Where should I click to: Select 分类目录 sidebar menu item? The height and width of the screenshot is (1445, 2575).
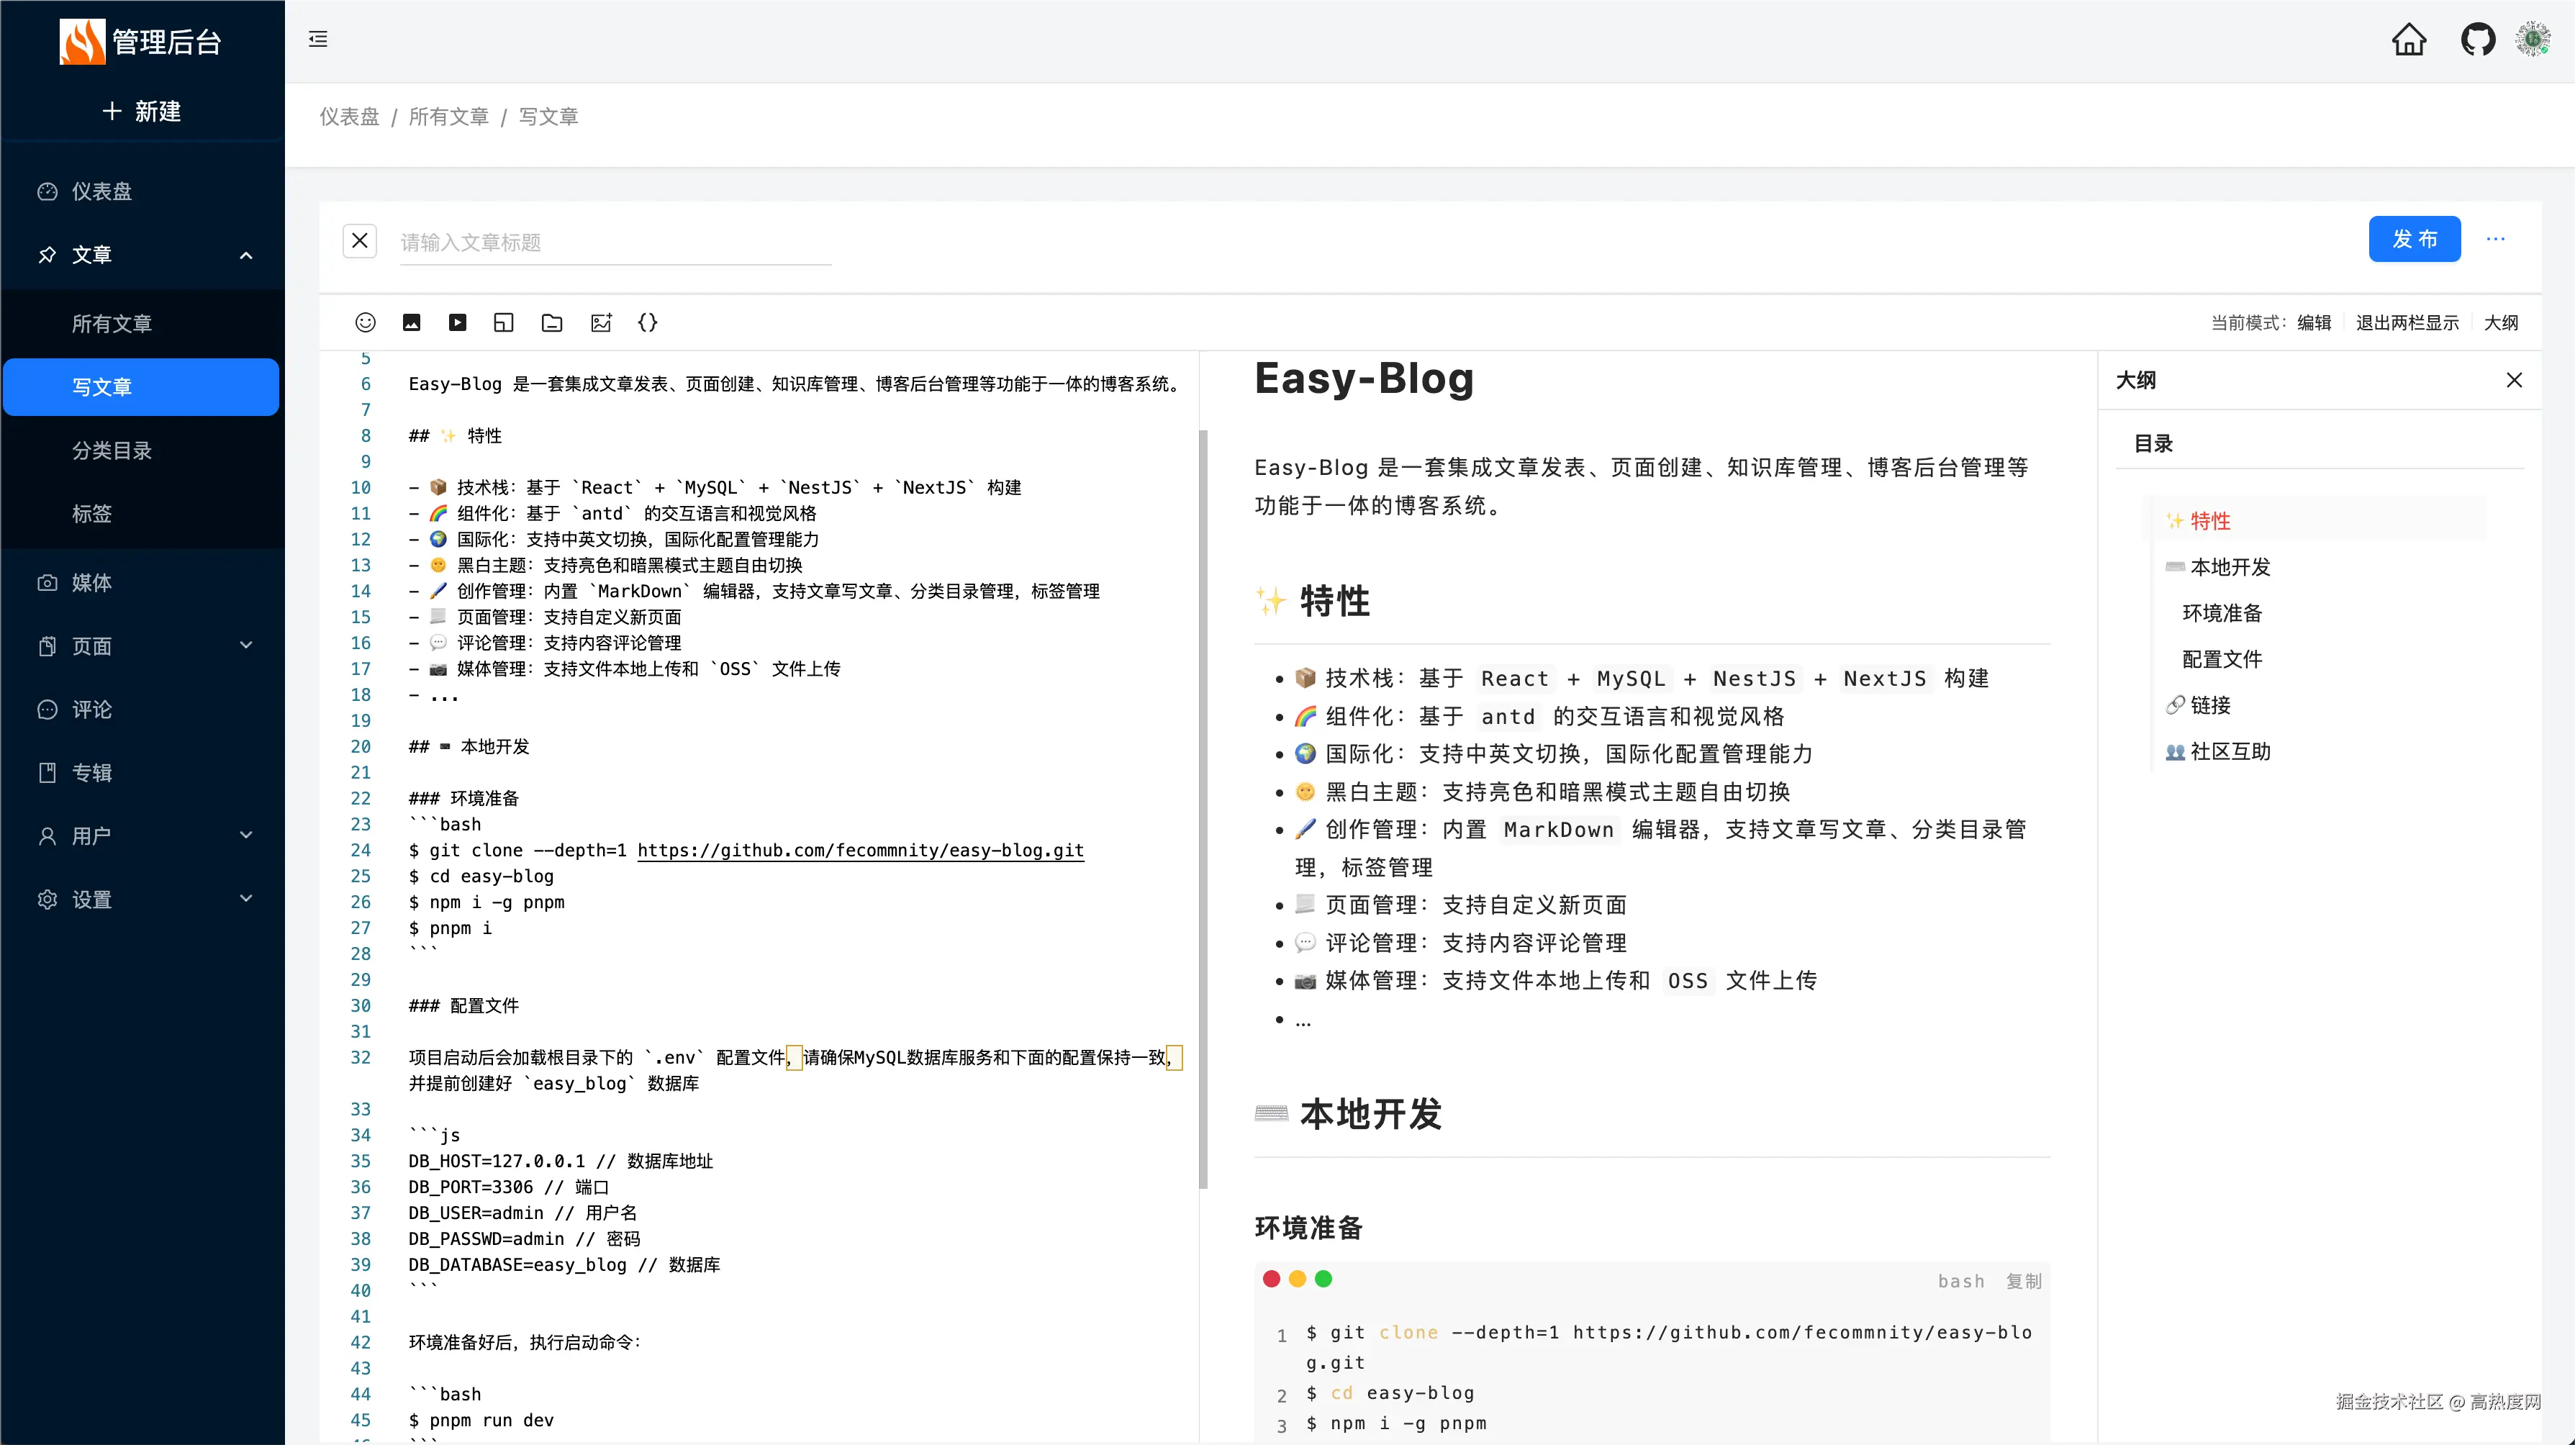point(112,450)
